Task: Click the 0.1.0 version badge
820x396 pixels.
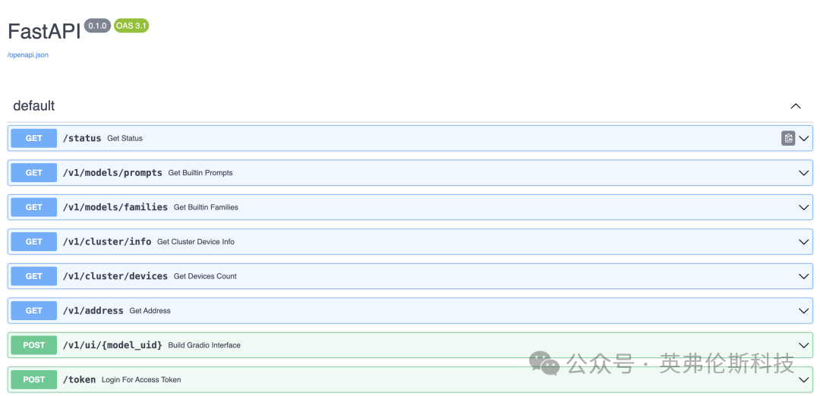Action: [97, 26]
